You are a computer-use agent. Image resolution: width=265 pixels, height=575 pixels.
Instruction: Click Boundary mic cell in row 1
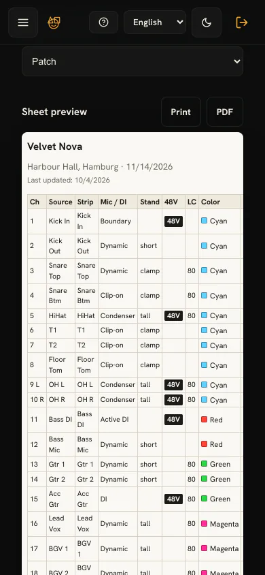pos(118,221)
